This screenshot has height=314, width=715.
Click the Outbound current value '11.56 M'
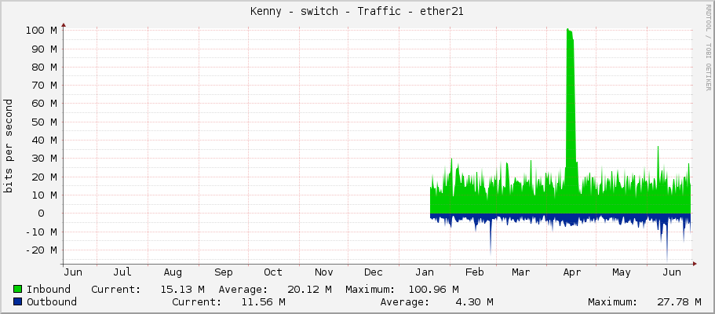(x=264, y=301)
